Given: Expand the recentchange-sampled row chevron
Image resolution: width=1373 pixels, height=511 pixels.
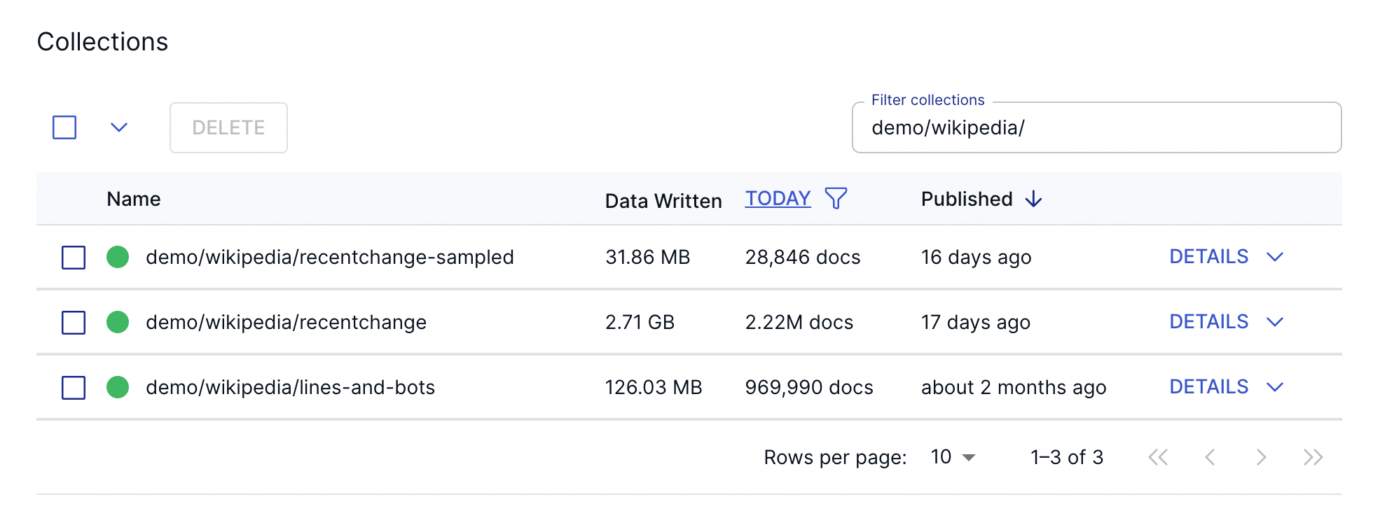Looking at the screenshot, I should tap(1275, 257).
